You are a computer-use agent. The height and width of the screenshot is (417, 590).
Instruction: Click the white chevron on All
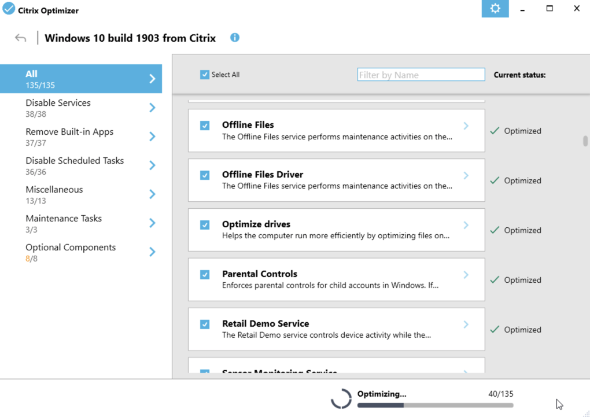click(152, 79)
